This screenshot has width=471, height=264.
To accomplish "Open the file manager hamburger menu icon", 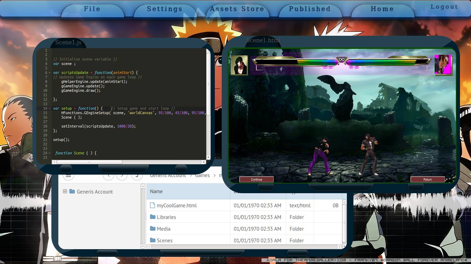I will (68, 175).
